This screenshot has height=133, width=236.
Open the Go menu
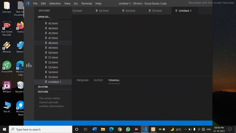pyautogui.click(x=76, y=3)
